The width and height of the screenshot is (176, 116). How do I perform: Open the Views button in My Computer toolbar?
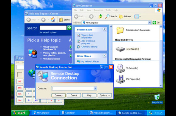[x=137, y=17]
